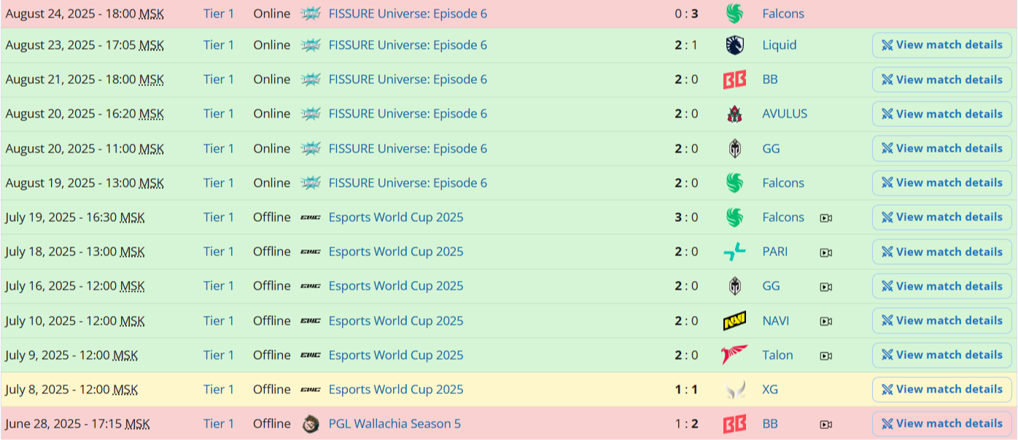Click the PARI team logo icon
This screenshot has width=1018, height=440.
734,252
